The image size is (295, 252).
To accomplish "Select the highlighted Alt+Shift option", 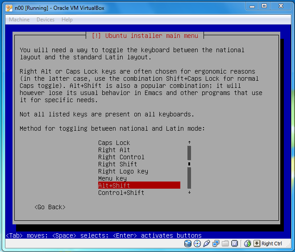I will [139, 186].
